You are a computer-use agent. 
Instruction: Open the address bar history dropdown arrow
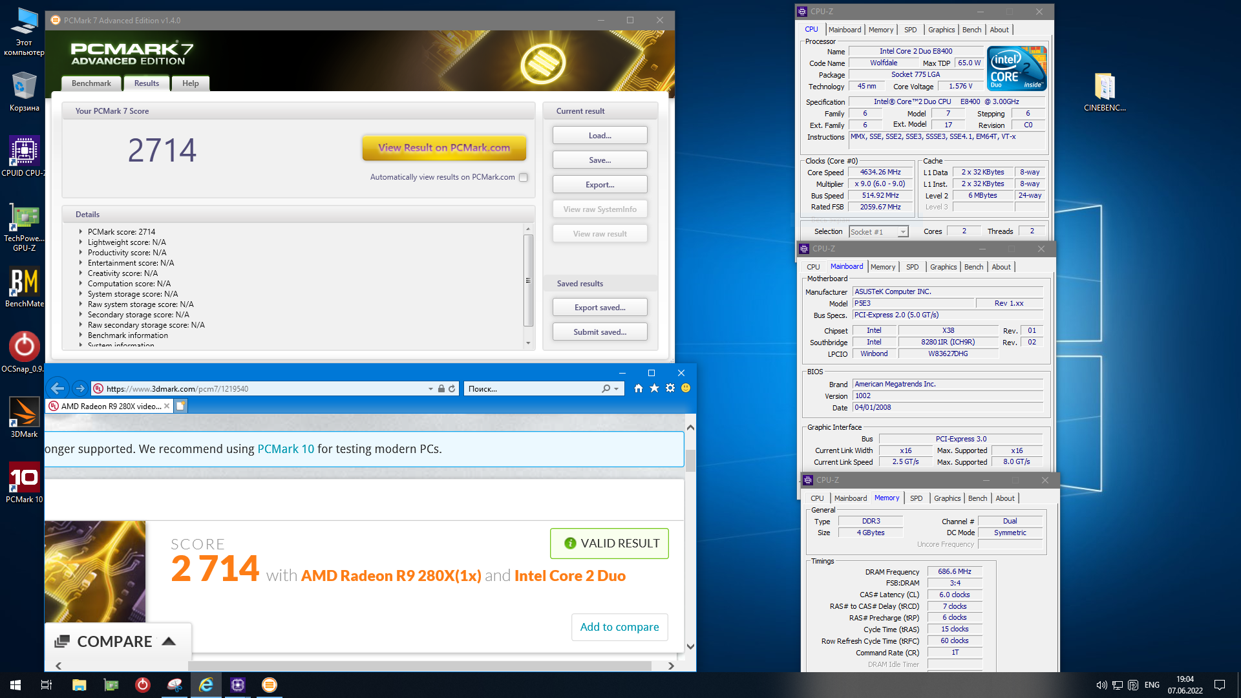click(x=430, y=388)
